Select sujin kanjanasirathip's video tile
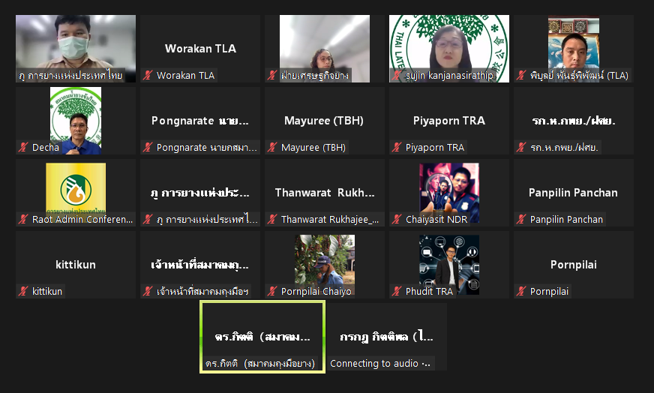The image size is (654, 393). click(x=448, y=49)
